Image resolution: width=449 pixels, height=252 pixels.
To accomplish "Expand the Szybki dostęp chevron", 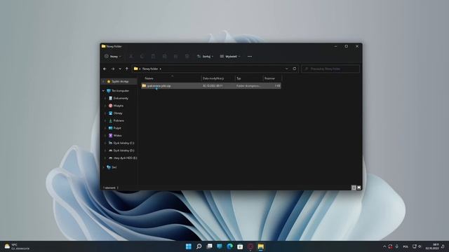I will [x=103, y=81].
